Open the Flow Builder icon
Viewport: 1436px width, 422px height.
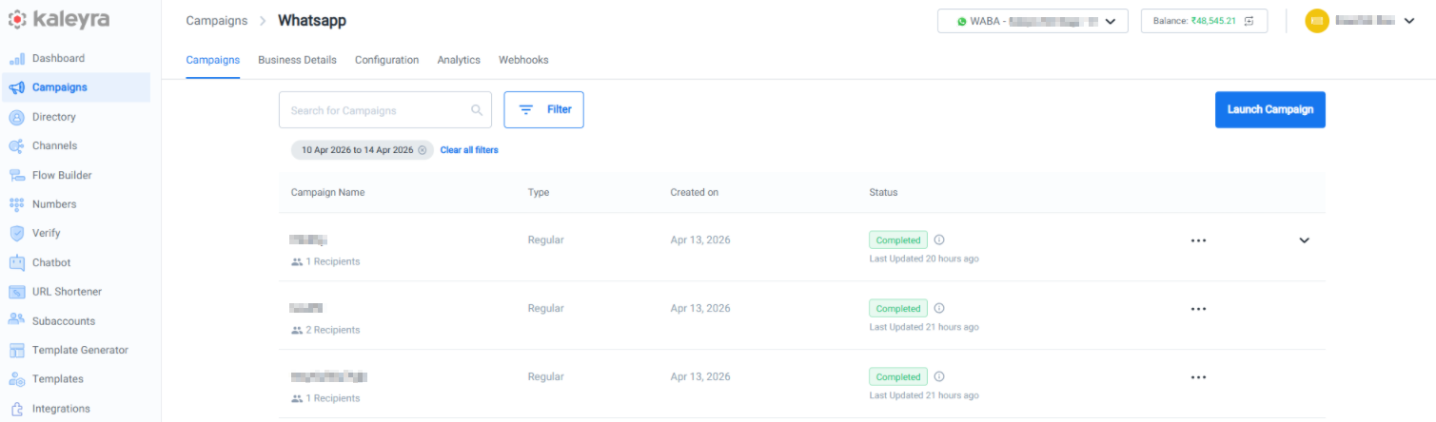point(16,175)
